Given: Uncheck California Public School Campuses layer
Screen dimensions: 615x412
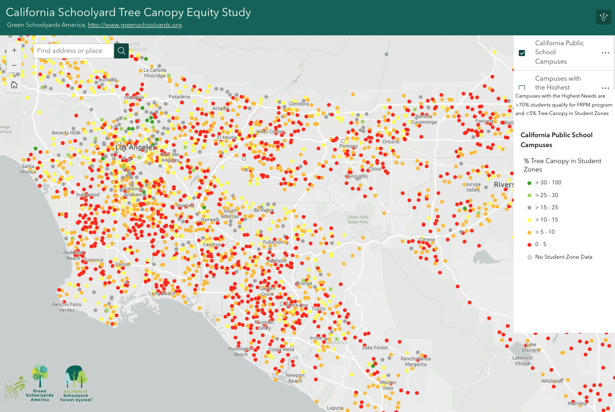Looking at the screenshot, I should click(x=522, y=53).
